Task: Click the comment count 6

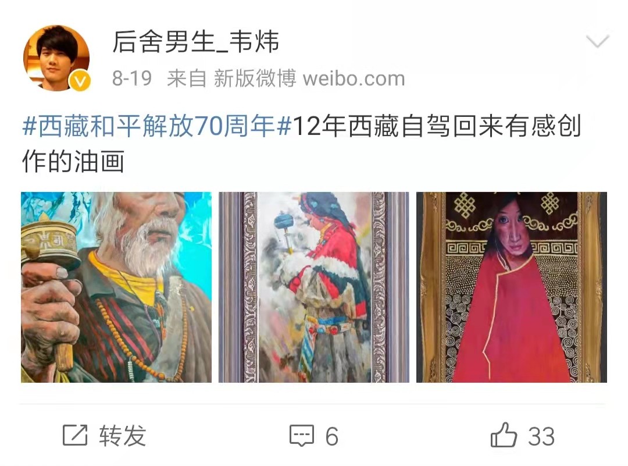Action: coord(331,436)
